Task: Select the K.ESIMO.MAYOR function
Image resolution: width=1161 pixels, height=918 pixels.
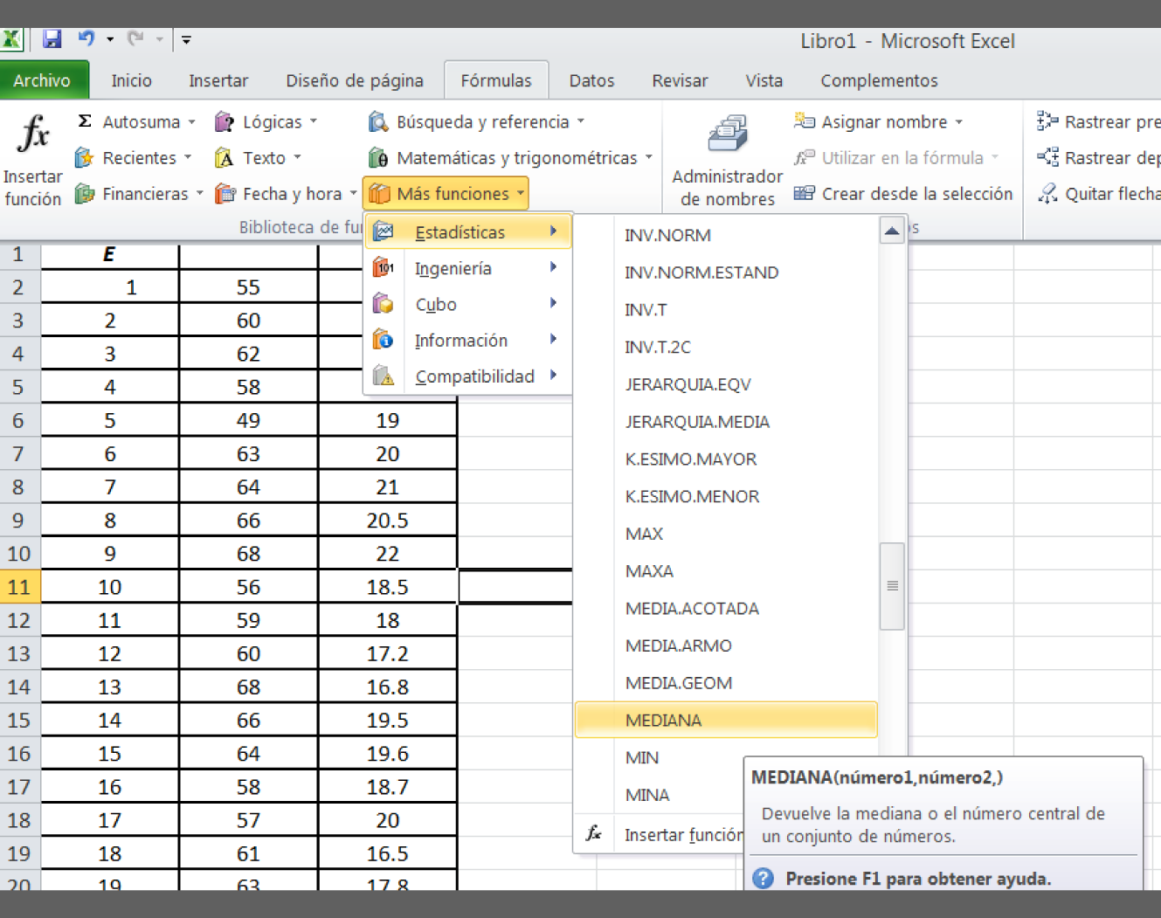Action: pos(726,459)
